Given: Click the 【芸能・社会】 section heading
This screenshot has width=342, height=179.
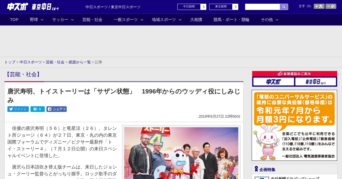Looking at the screenshot, I should tap(23, 74).
